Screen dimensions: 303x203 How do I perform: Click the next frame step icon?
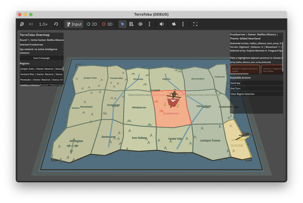pos(31,24)
